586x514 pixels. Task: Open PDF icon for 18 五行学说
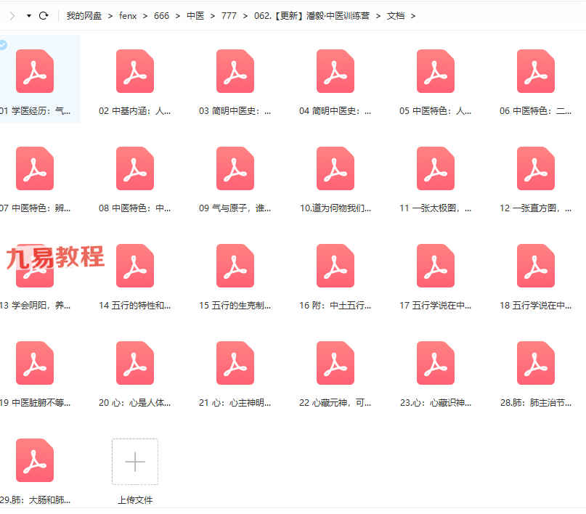[x=536, y=266]
